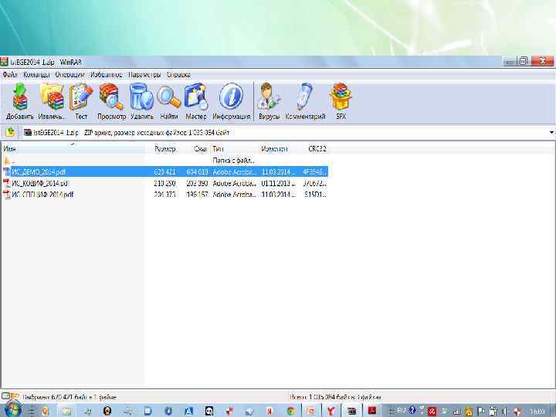
Task: Open the Команды menu
Action: [36, 74]
